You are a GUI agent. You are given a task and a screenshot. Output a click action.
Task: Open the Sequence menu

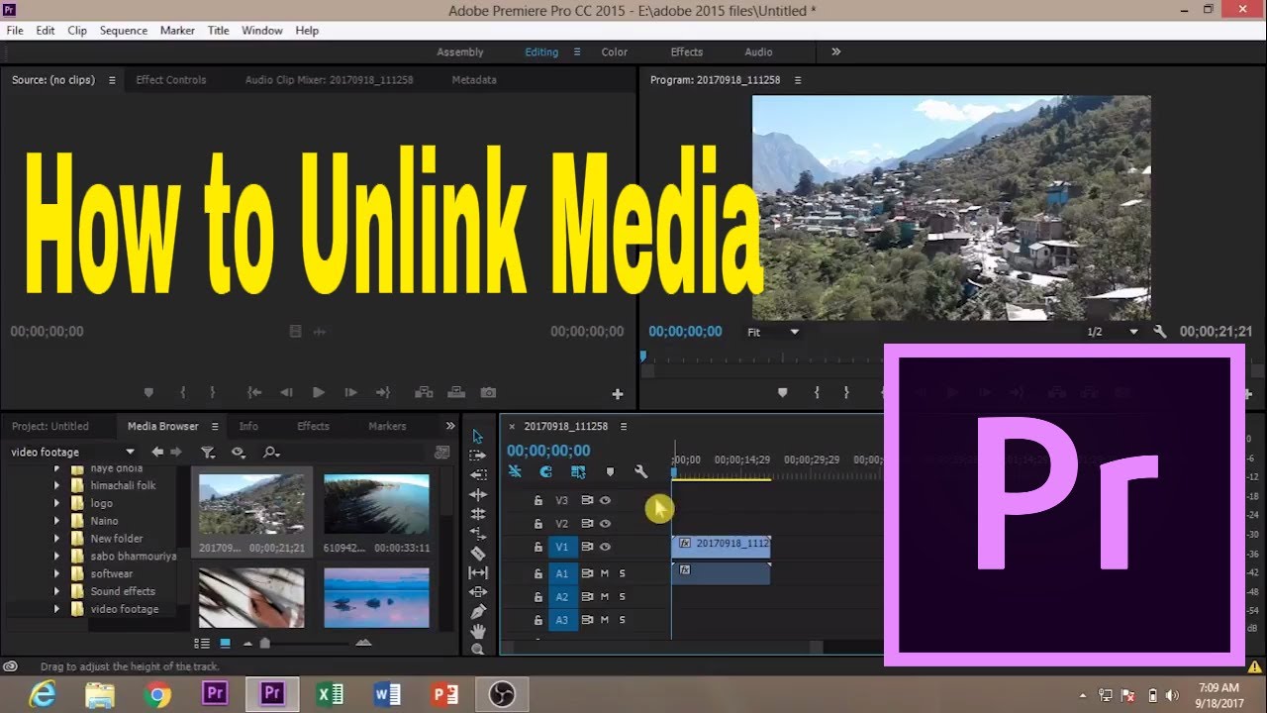point(124,31)
